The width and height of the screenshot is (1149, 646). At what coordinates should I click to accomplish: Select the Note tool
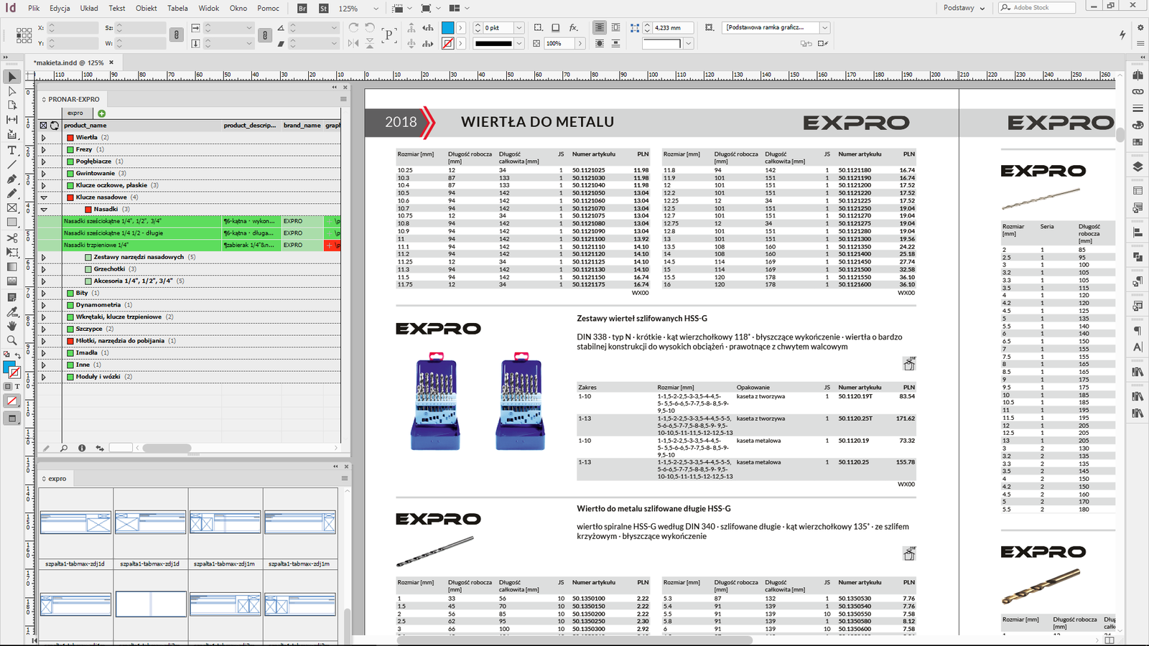(11, 296)
